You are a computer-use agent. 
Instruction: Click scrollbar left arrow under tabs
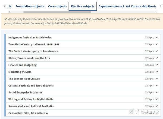(10, 12)
